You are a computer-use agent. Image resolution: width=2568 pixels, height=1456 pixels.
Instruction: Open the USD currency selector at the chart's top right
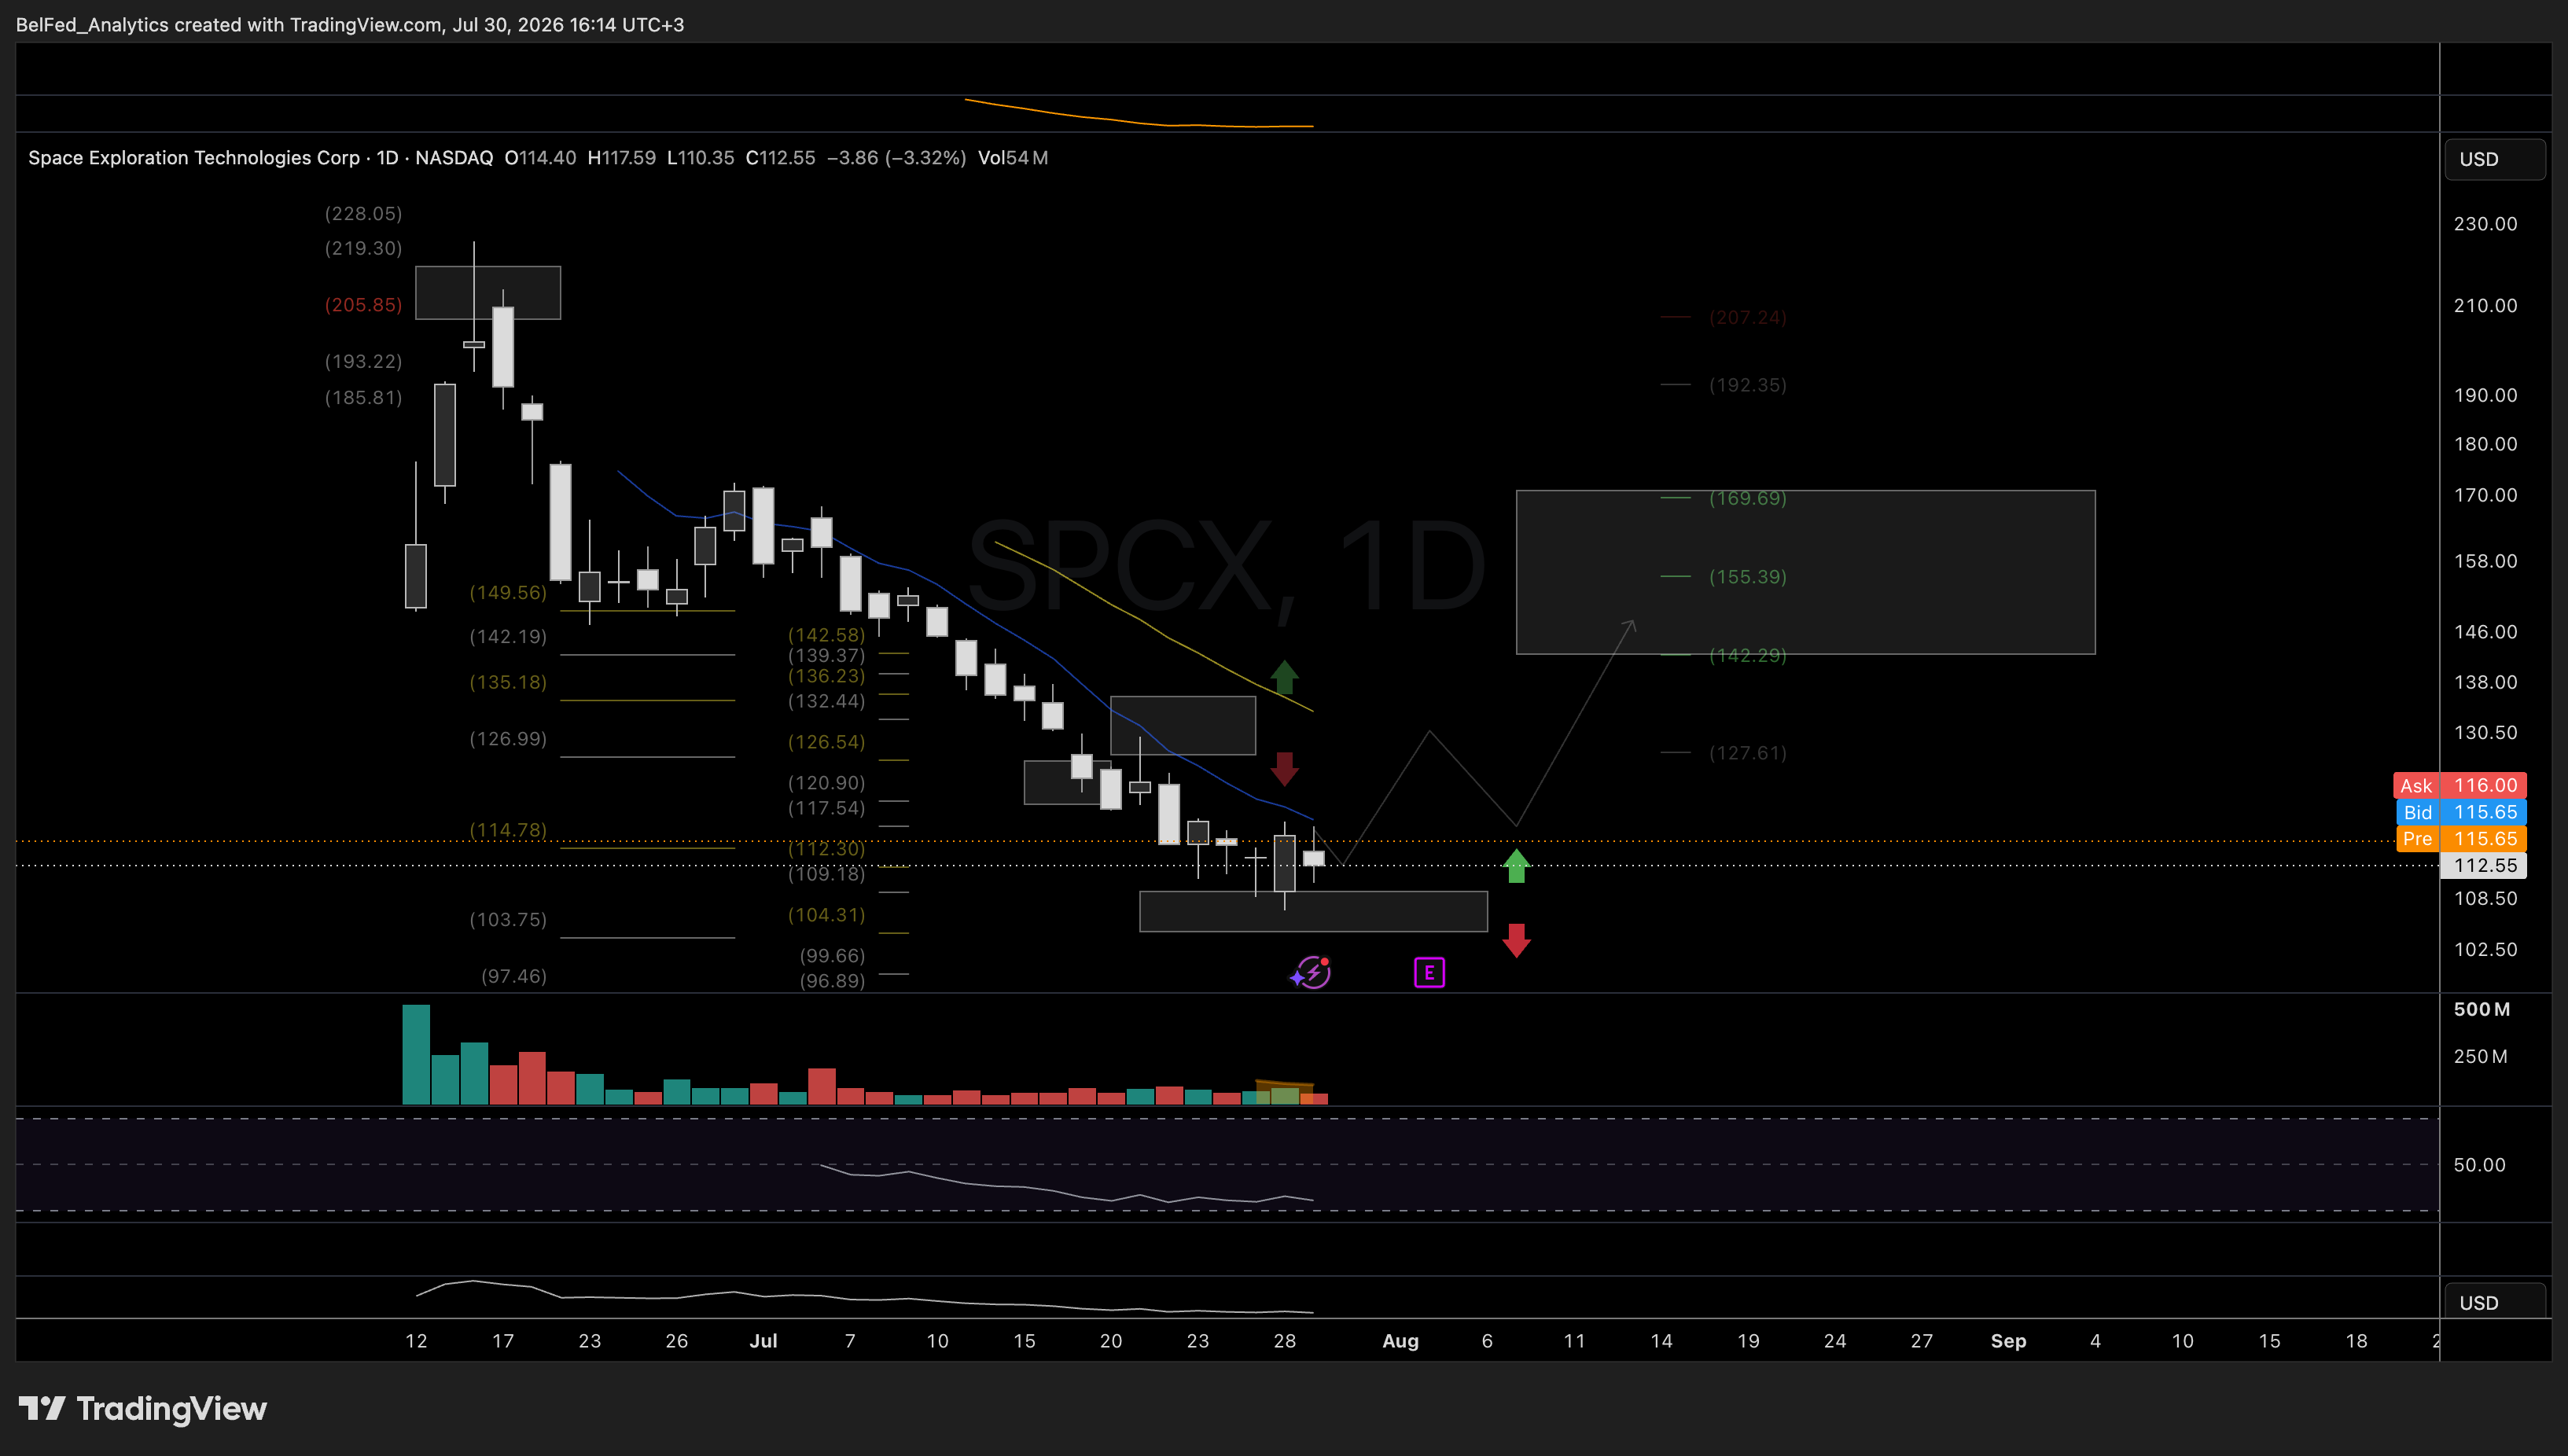pos(2494,159)
